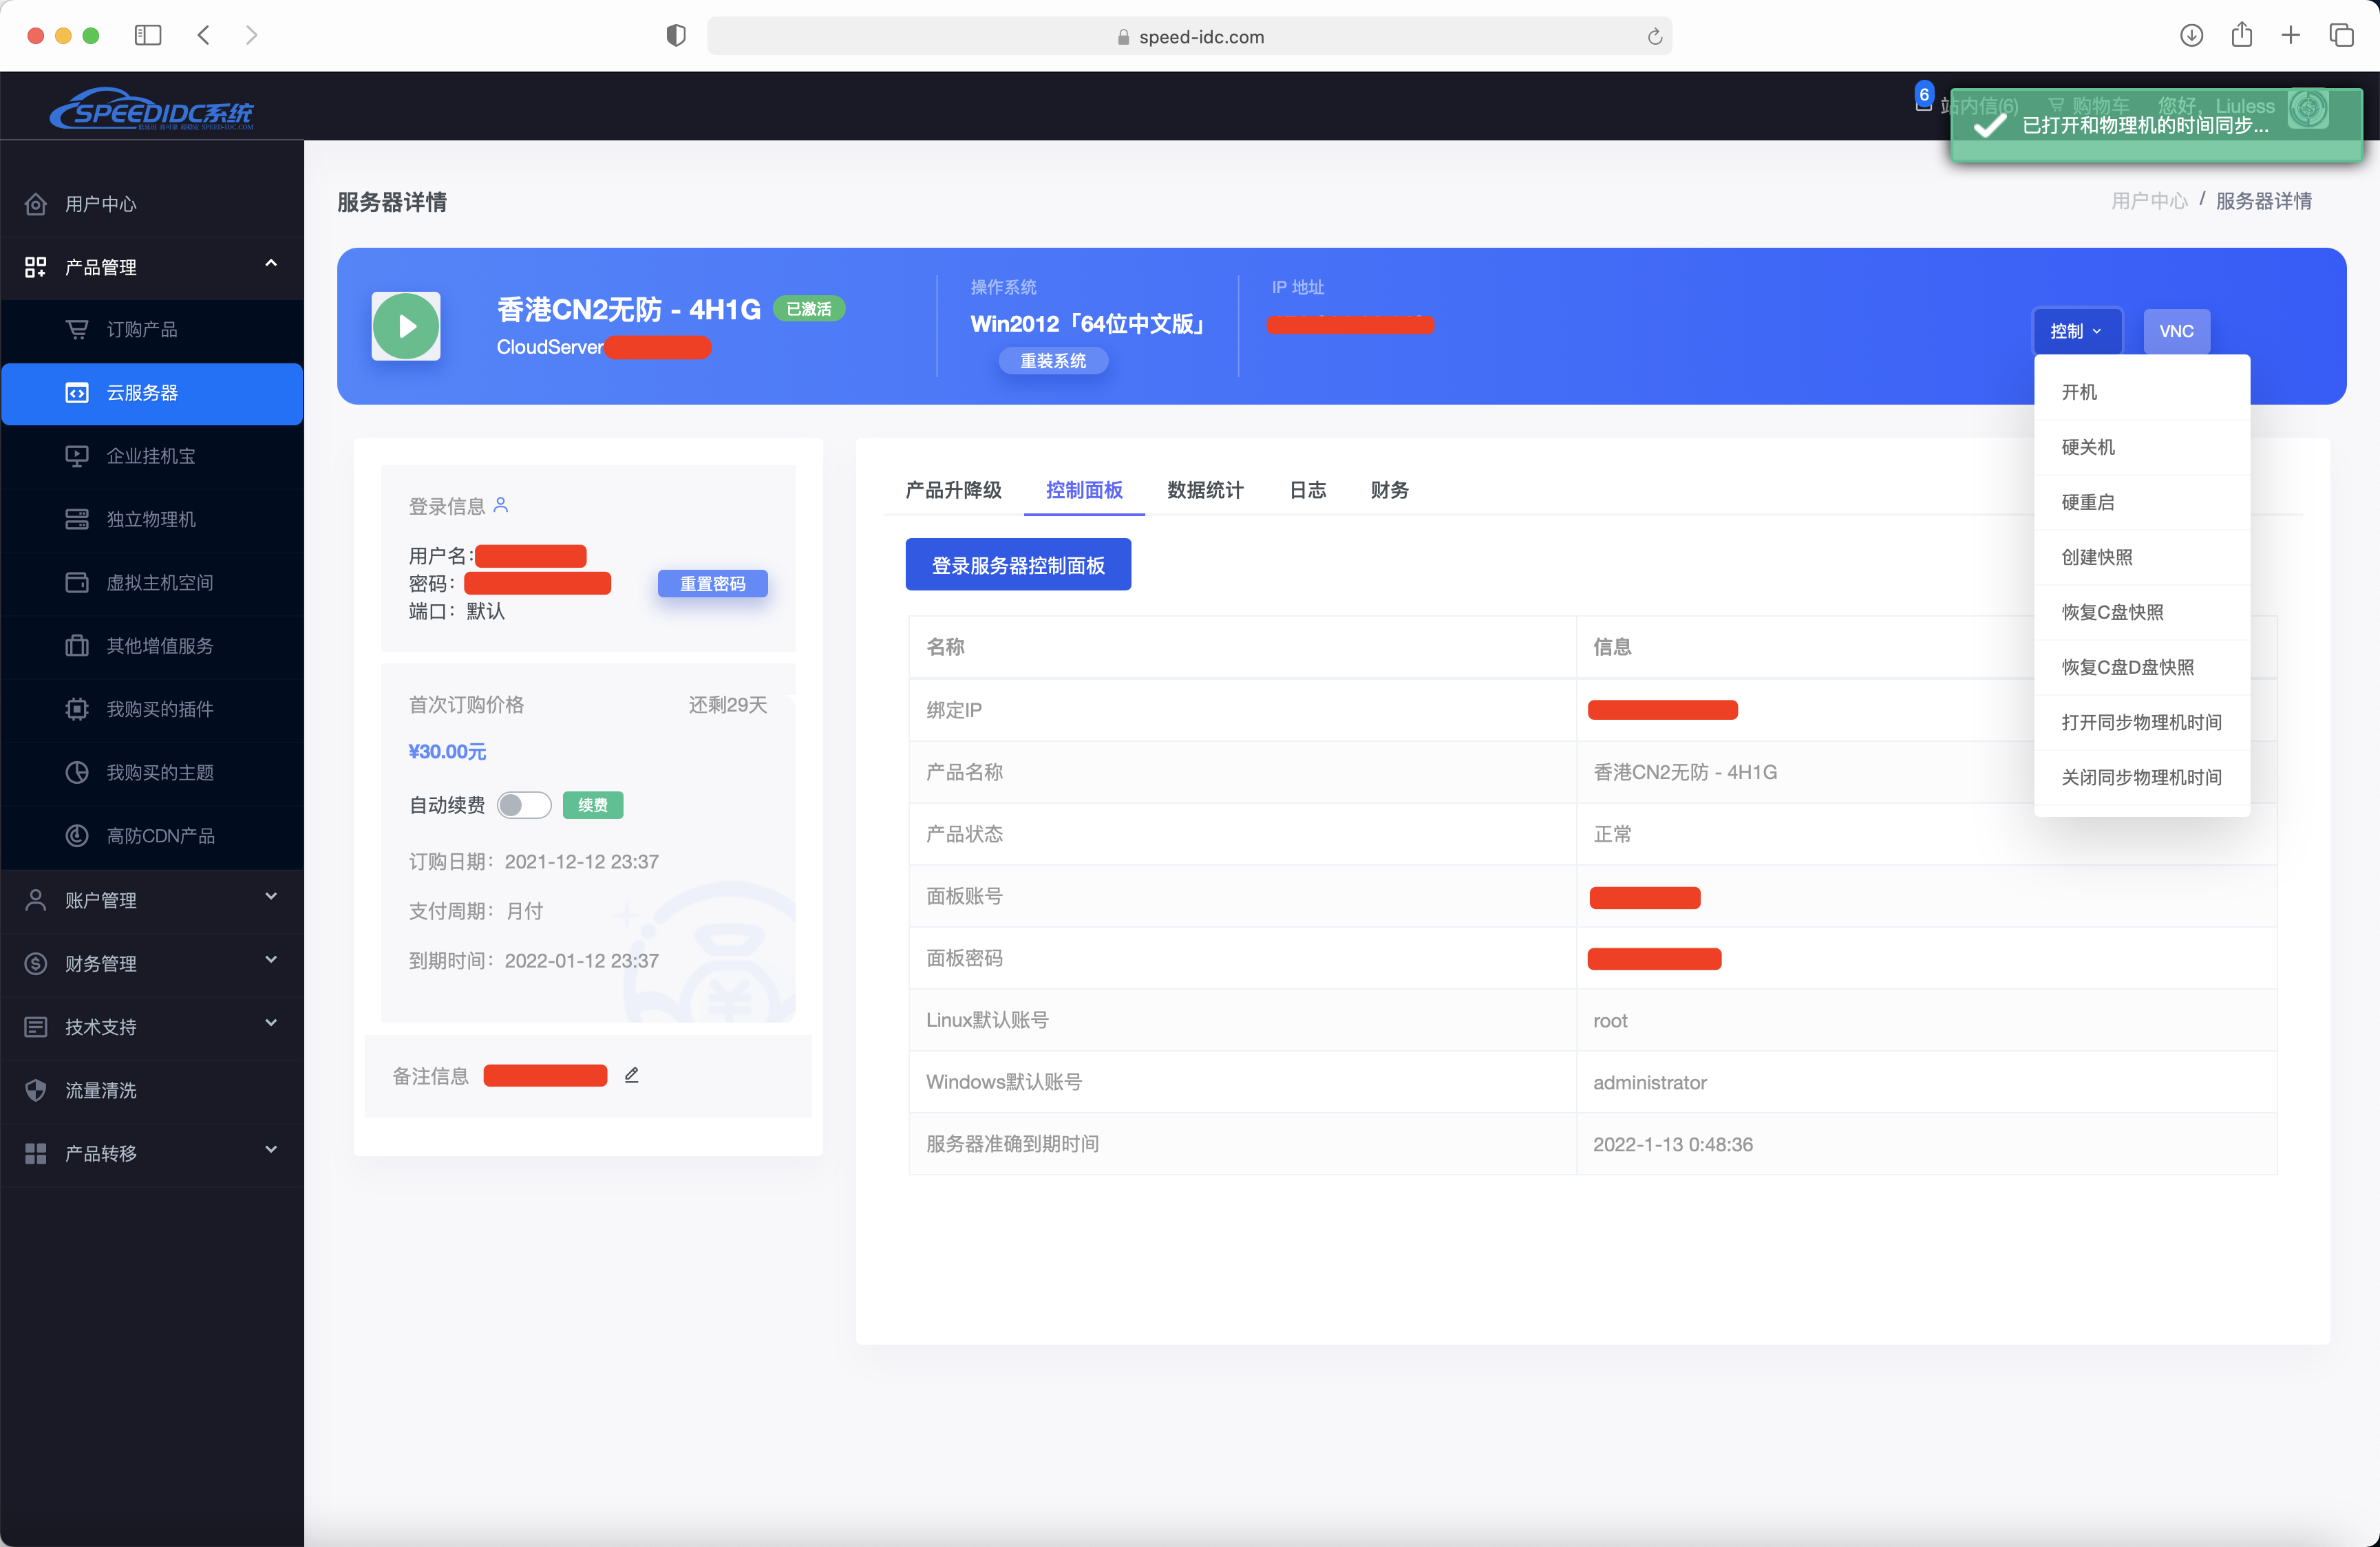Viewport: 2380px width, 1547px height.
Task: Click the 财务管理 dollar icon
Action: coord(36,963)
